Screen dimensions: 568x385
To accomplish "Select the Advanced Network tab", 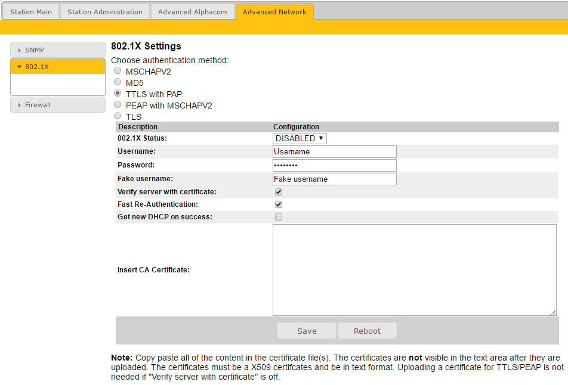I will (274, 12).
